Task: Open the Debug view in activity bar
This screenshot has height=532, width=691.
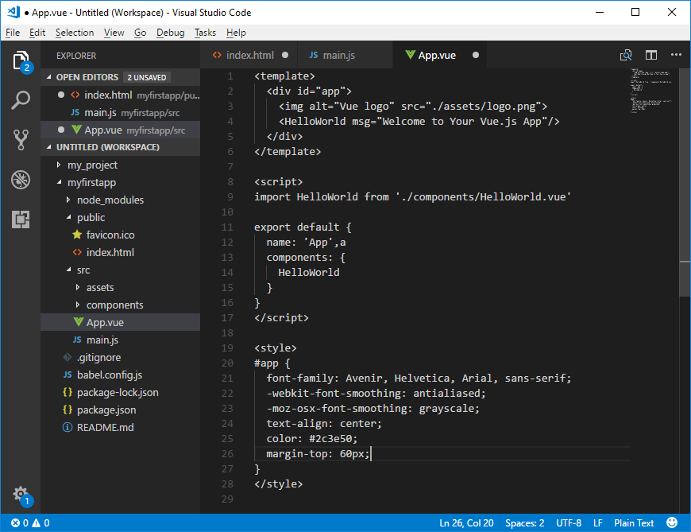Action: click(x=21, y=180)
